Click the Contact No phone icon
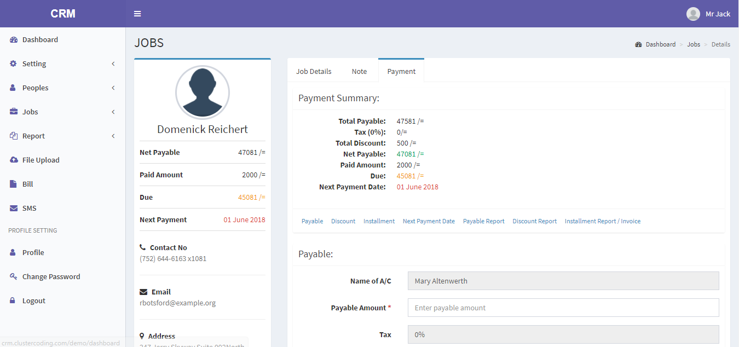The image size is (739, 347). click(143, 248)
